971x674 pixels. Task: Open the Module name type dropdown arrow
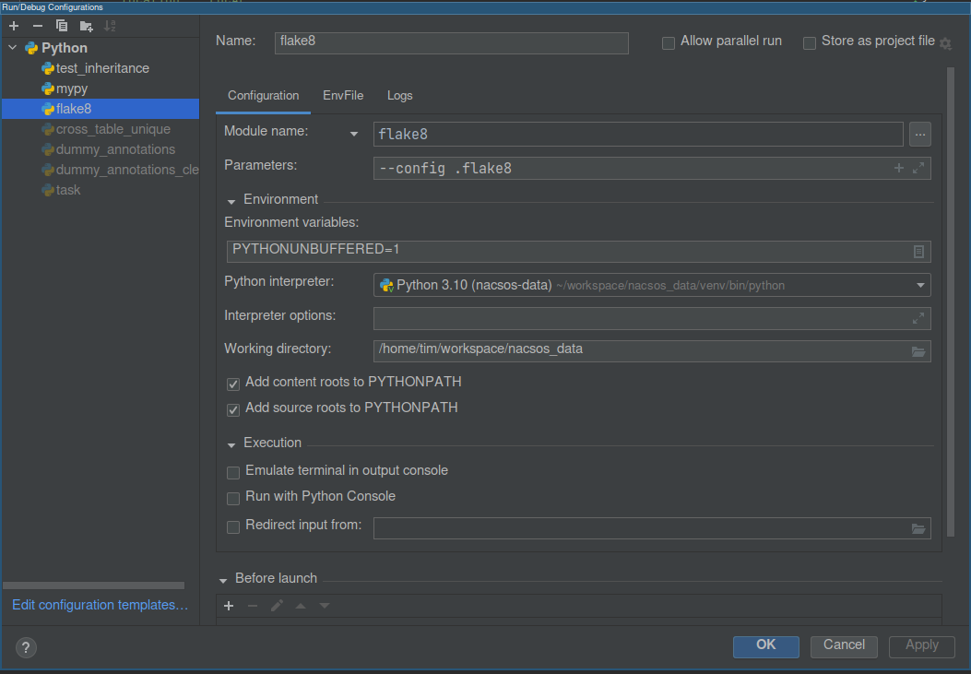353,135
